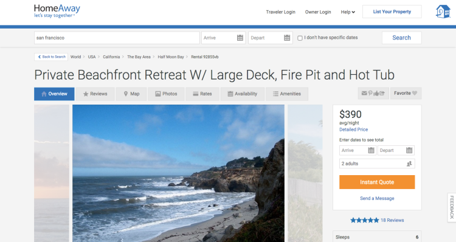Screen dimensions: 456x242
Task: Toggle the Favorite heart button
Action: [x=406, y=94]
